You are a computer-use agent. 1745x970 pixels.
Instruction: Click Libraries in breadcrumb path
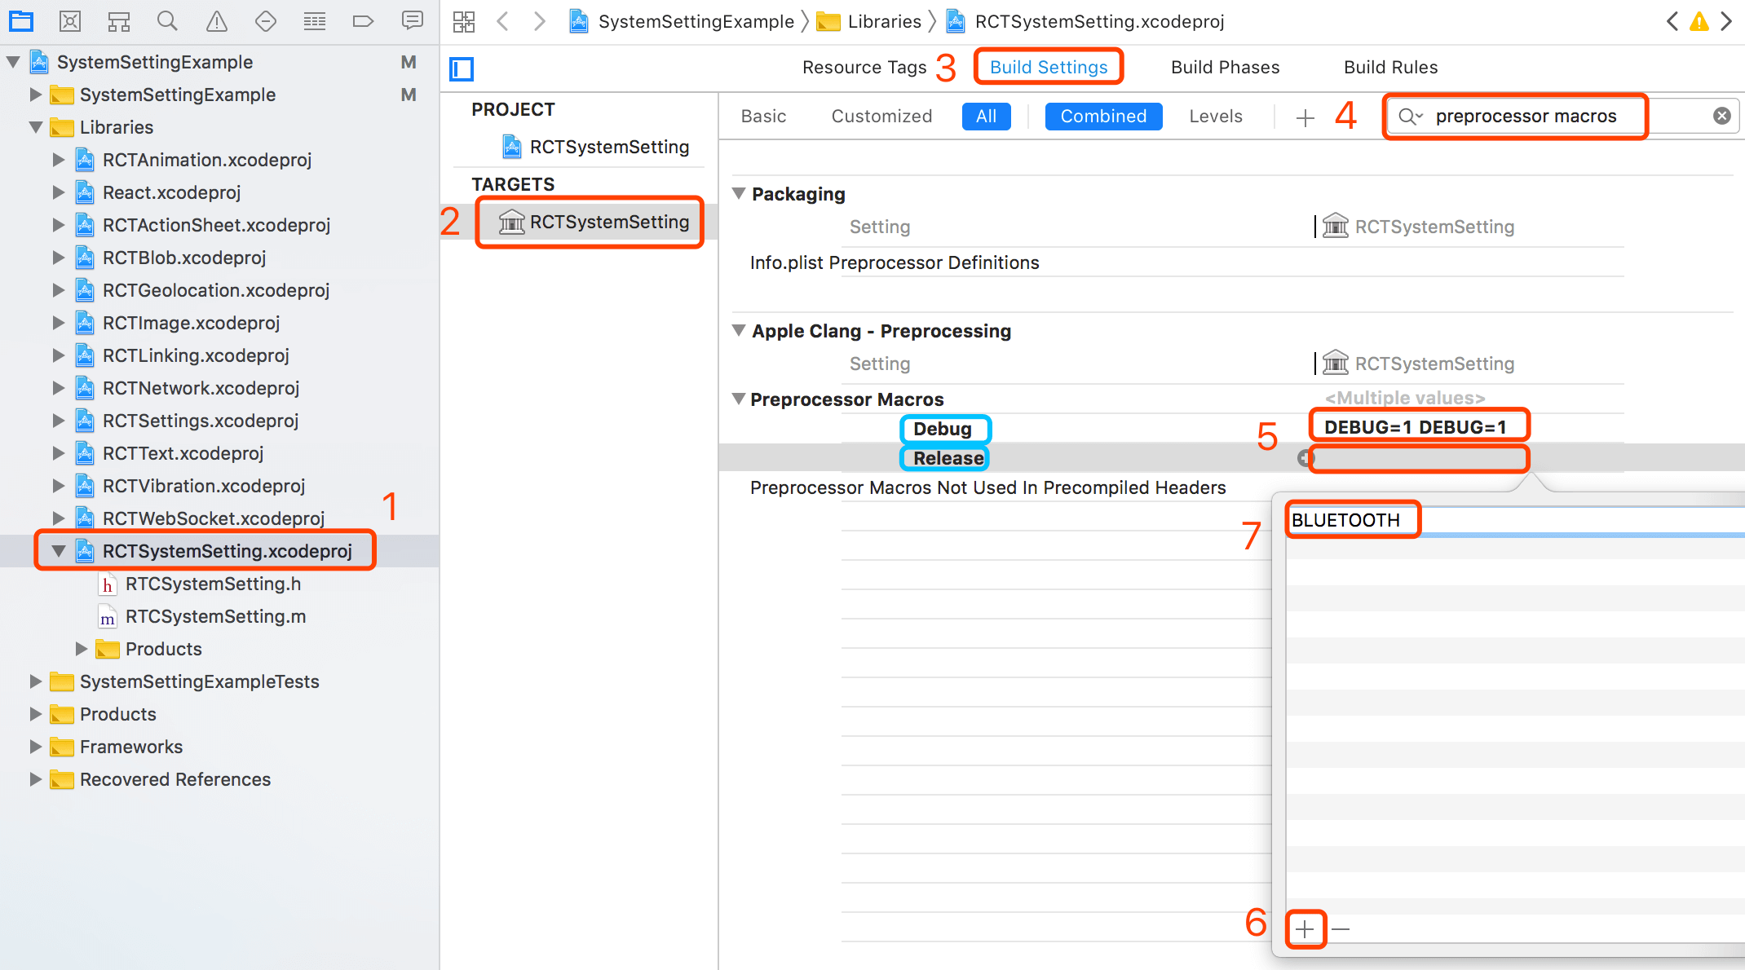tap(869, 21)
